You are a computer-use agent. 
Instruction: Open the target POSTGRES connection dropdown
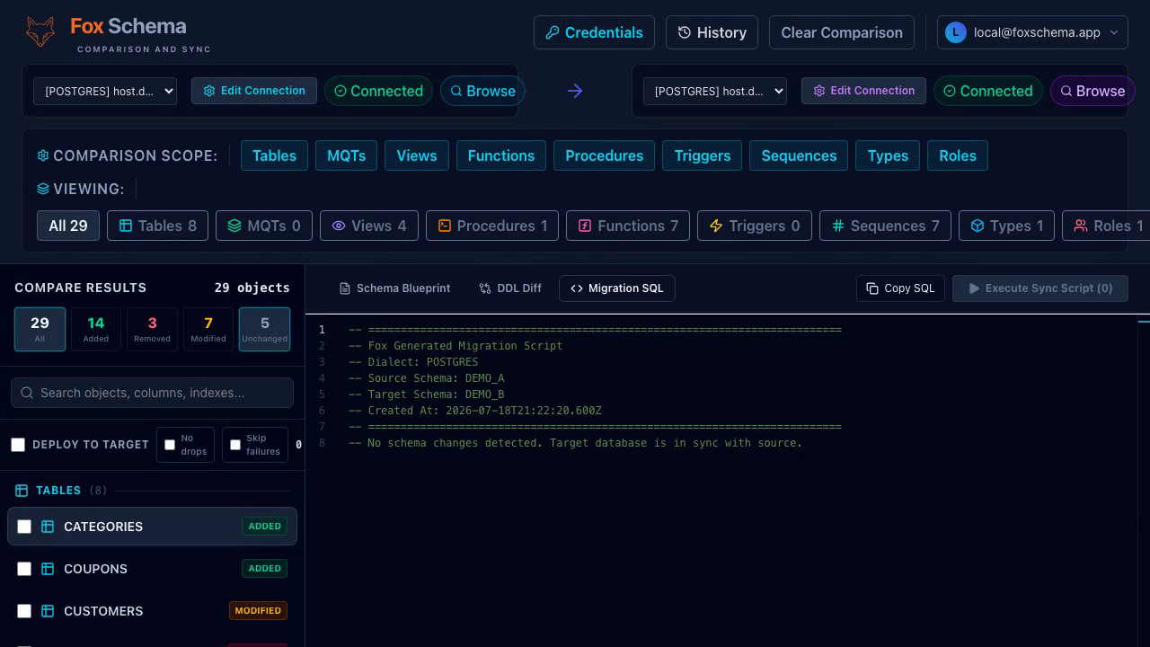tap(715, 91)
